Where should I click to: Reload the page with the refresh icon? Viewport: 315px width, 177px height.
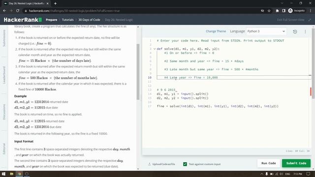pos(18,11)
